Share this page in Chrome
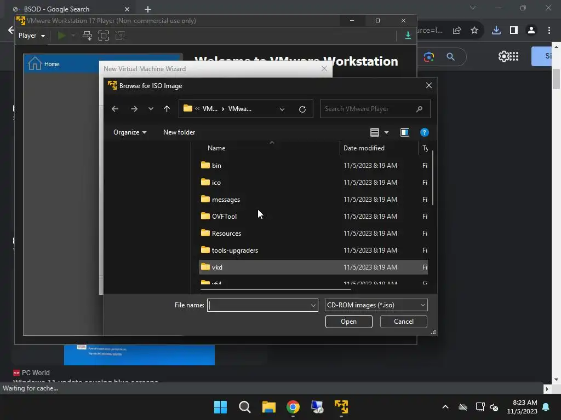 pyautogui.click(x=457, y=31)
